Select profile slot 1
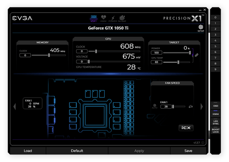 [x=215, y=23]
